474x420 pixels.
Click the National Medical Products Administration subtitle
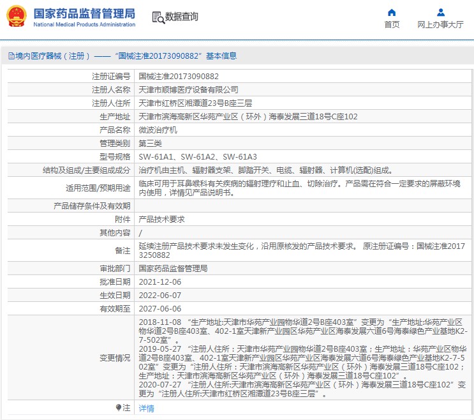84,24
